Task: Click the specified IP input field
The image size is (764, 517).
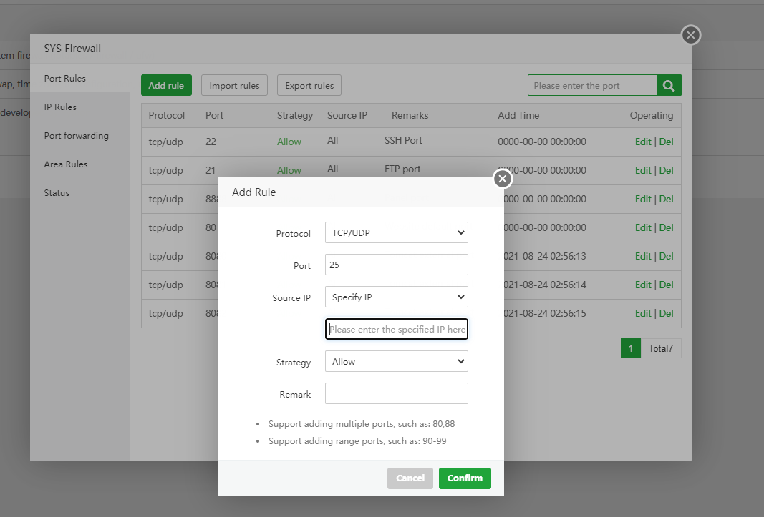Action: [396, 329]
